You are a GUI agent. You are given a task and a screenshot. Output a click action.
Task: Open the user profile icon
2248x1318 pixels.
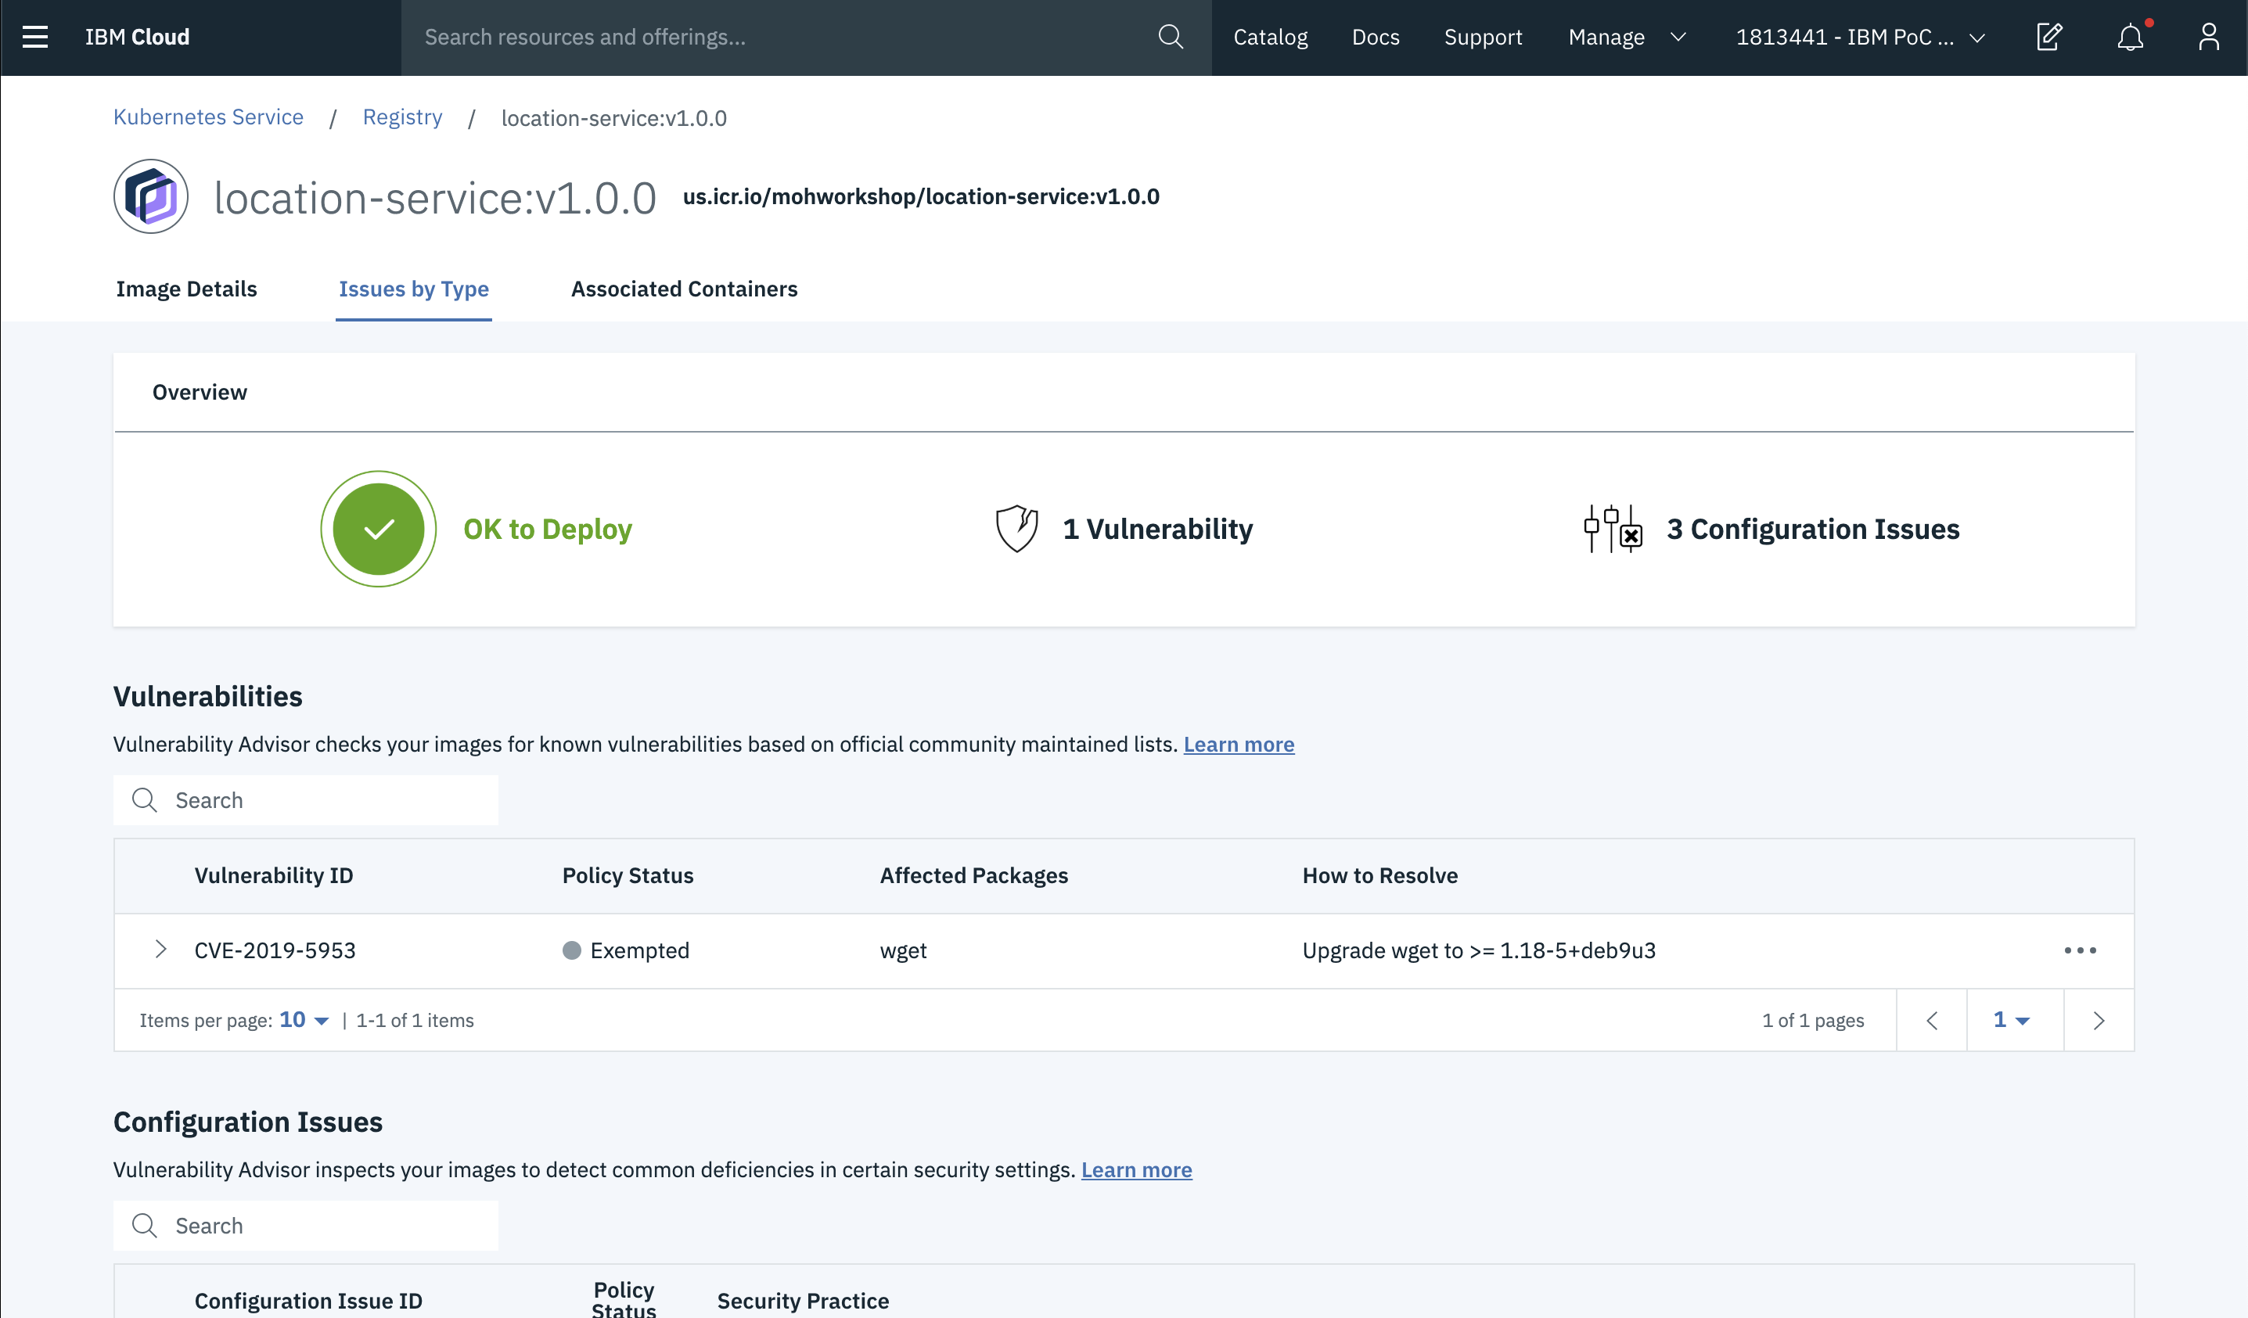tap(2209, 37)
